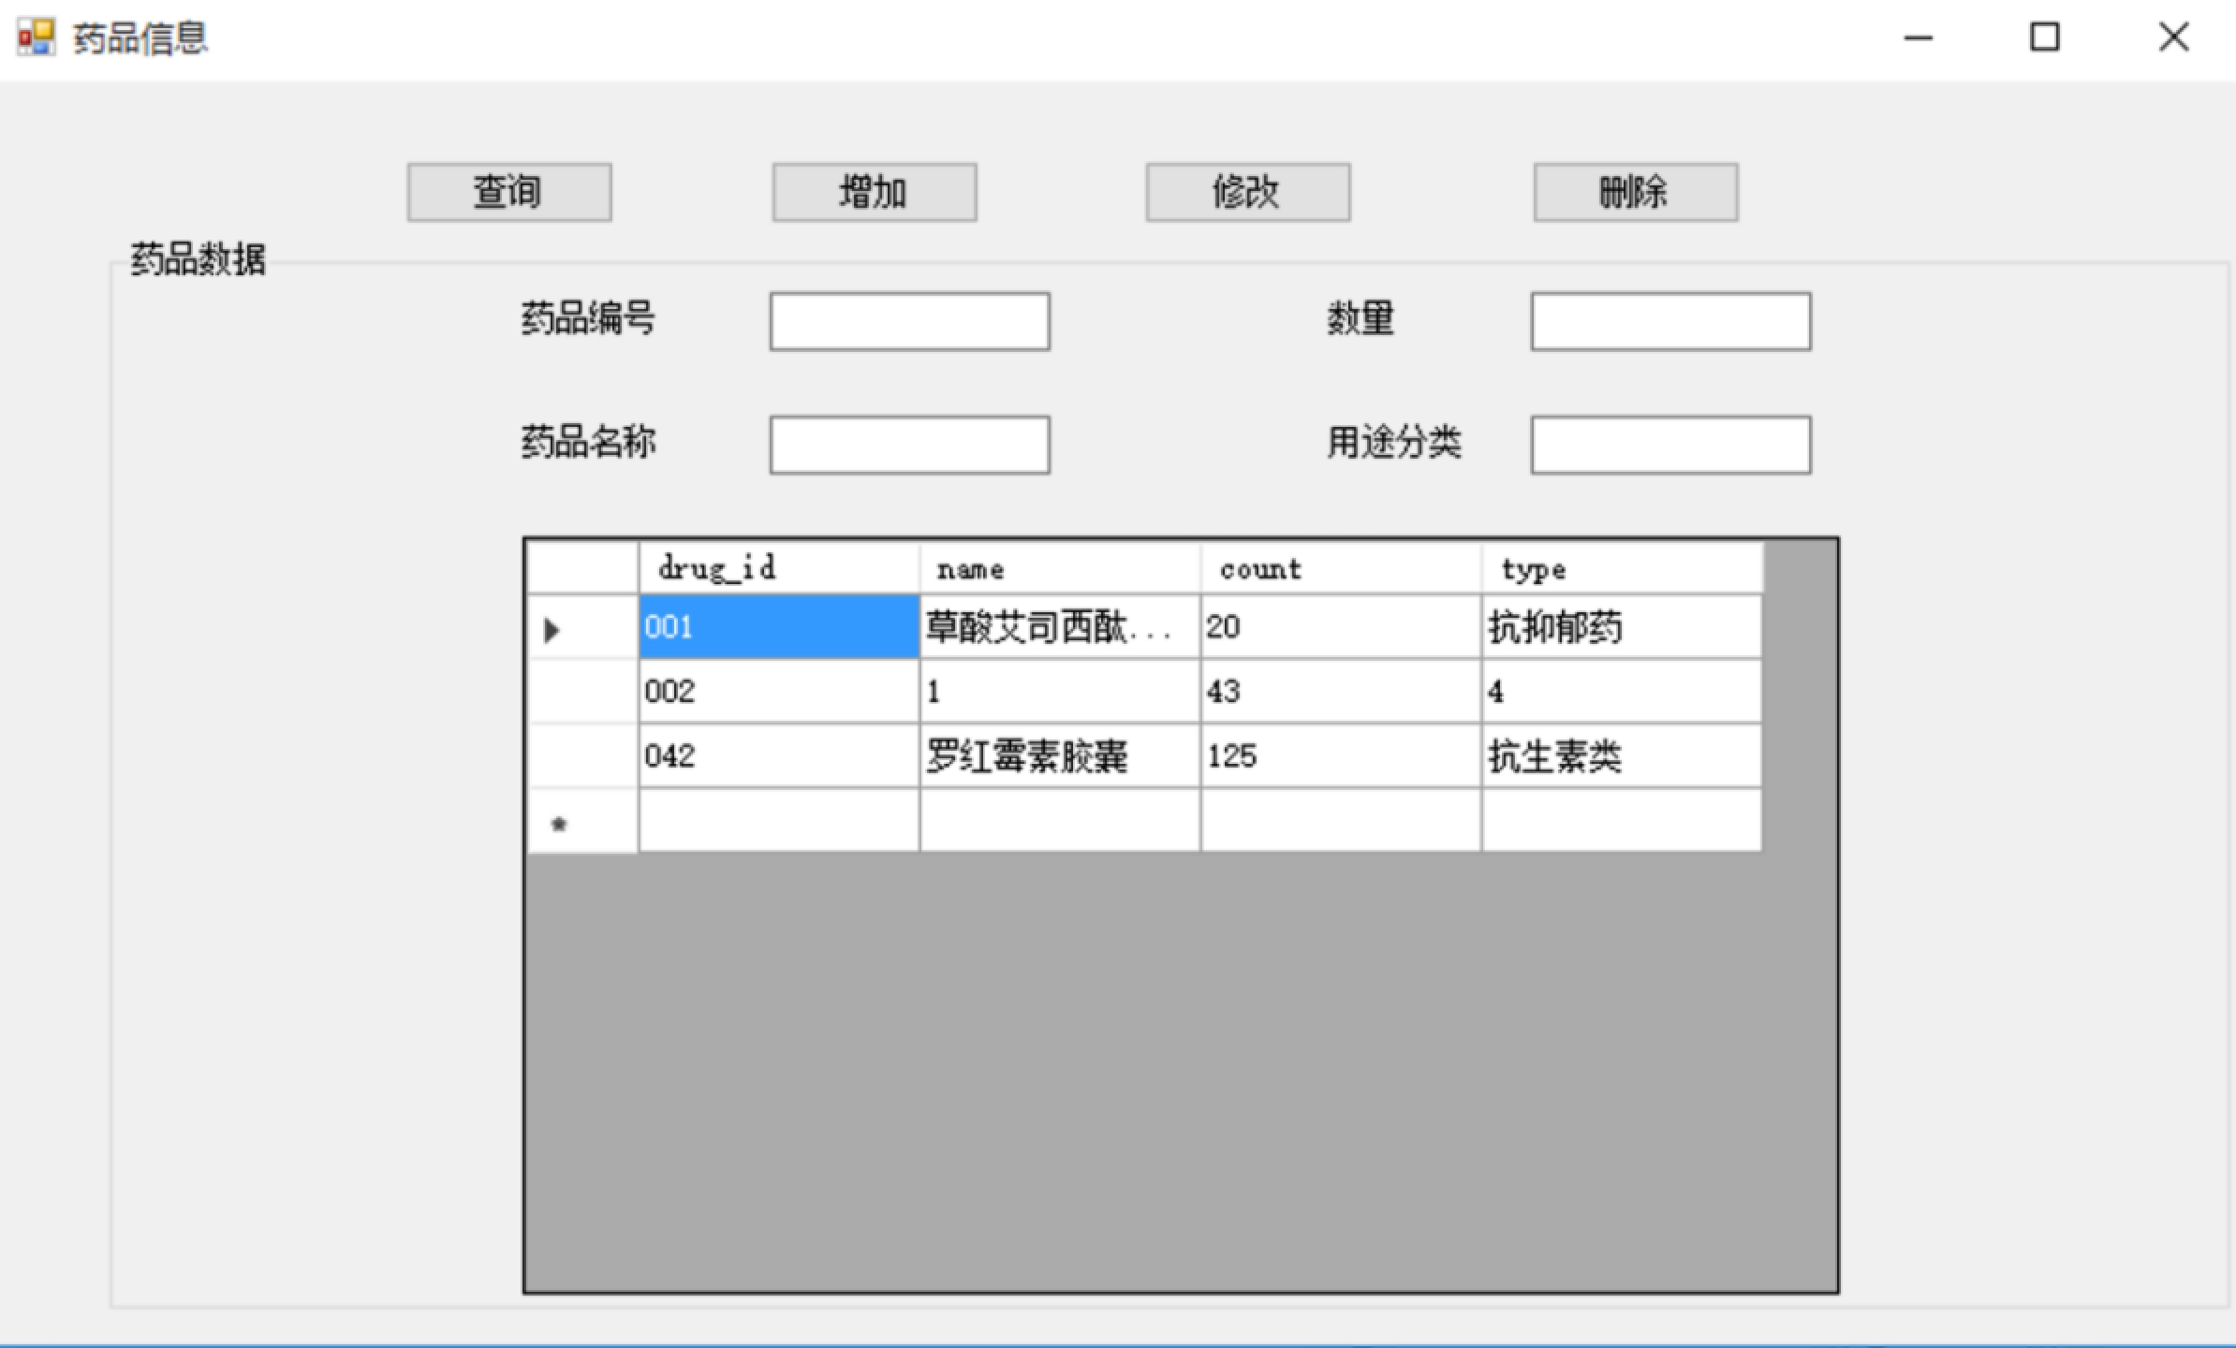The height and width of the screenshot is (1348, 2236).
Task: Select the 药品名称 input field
Action: 909,446
